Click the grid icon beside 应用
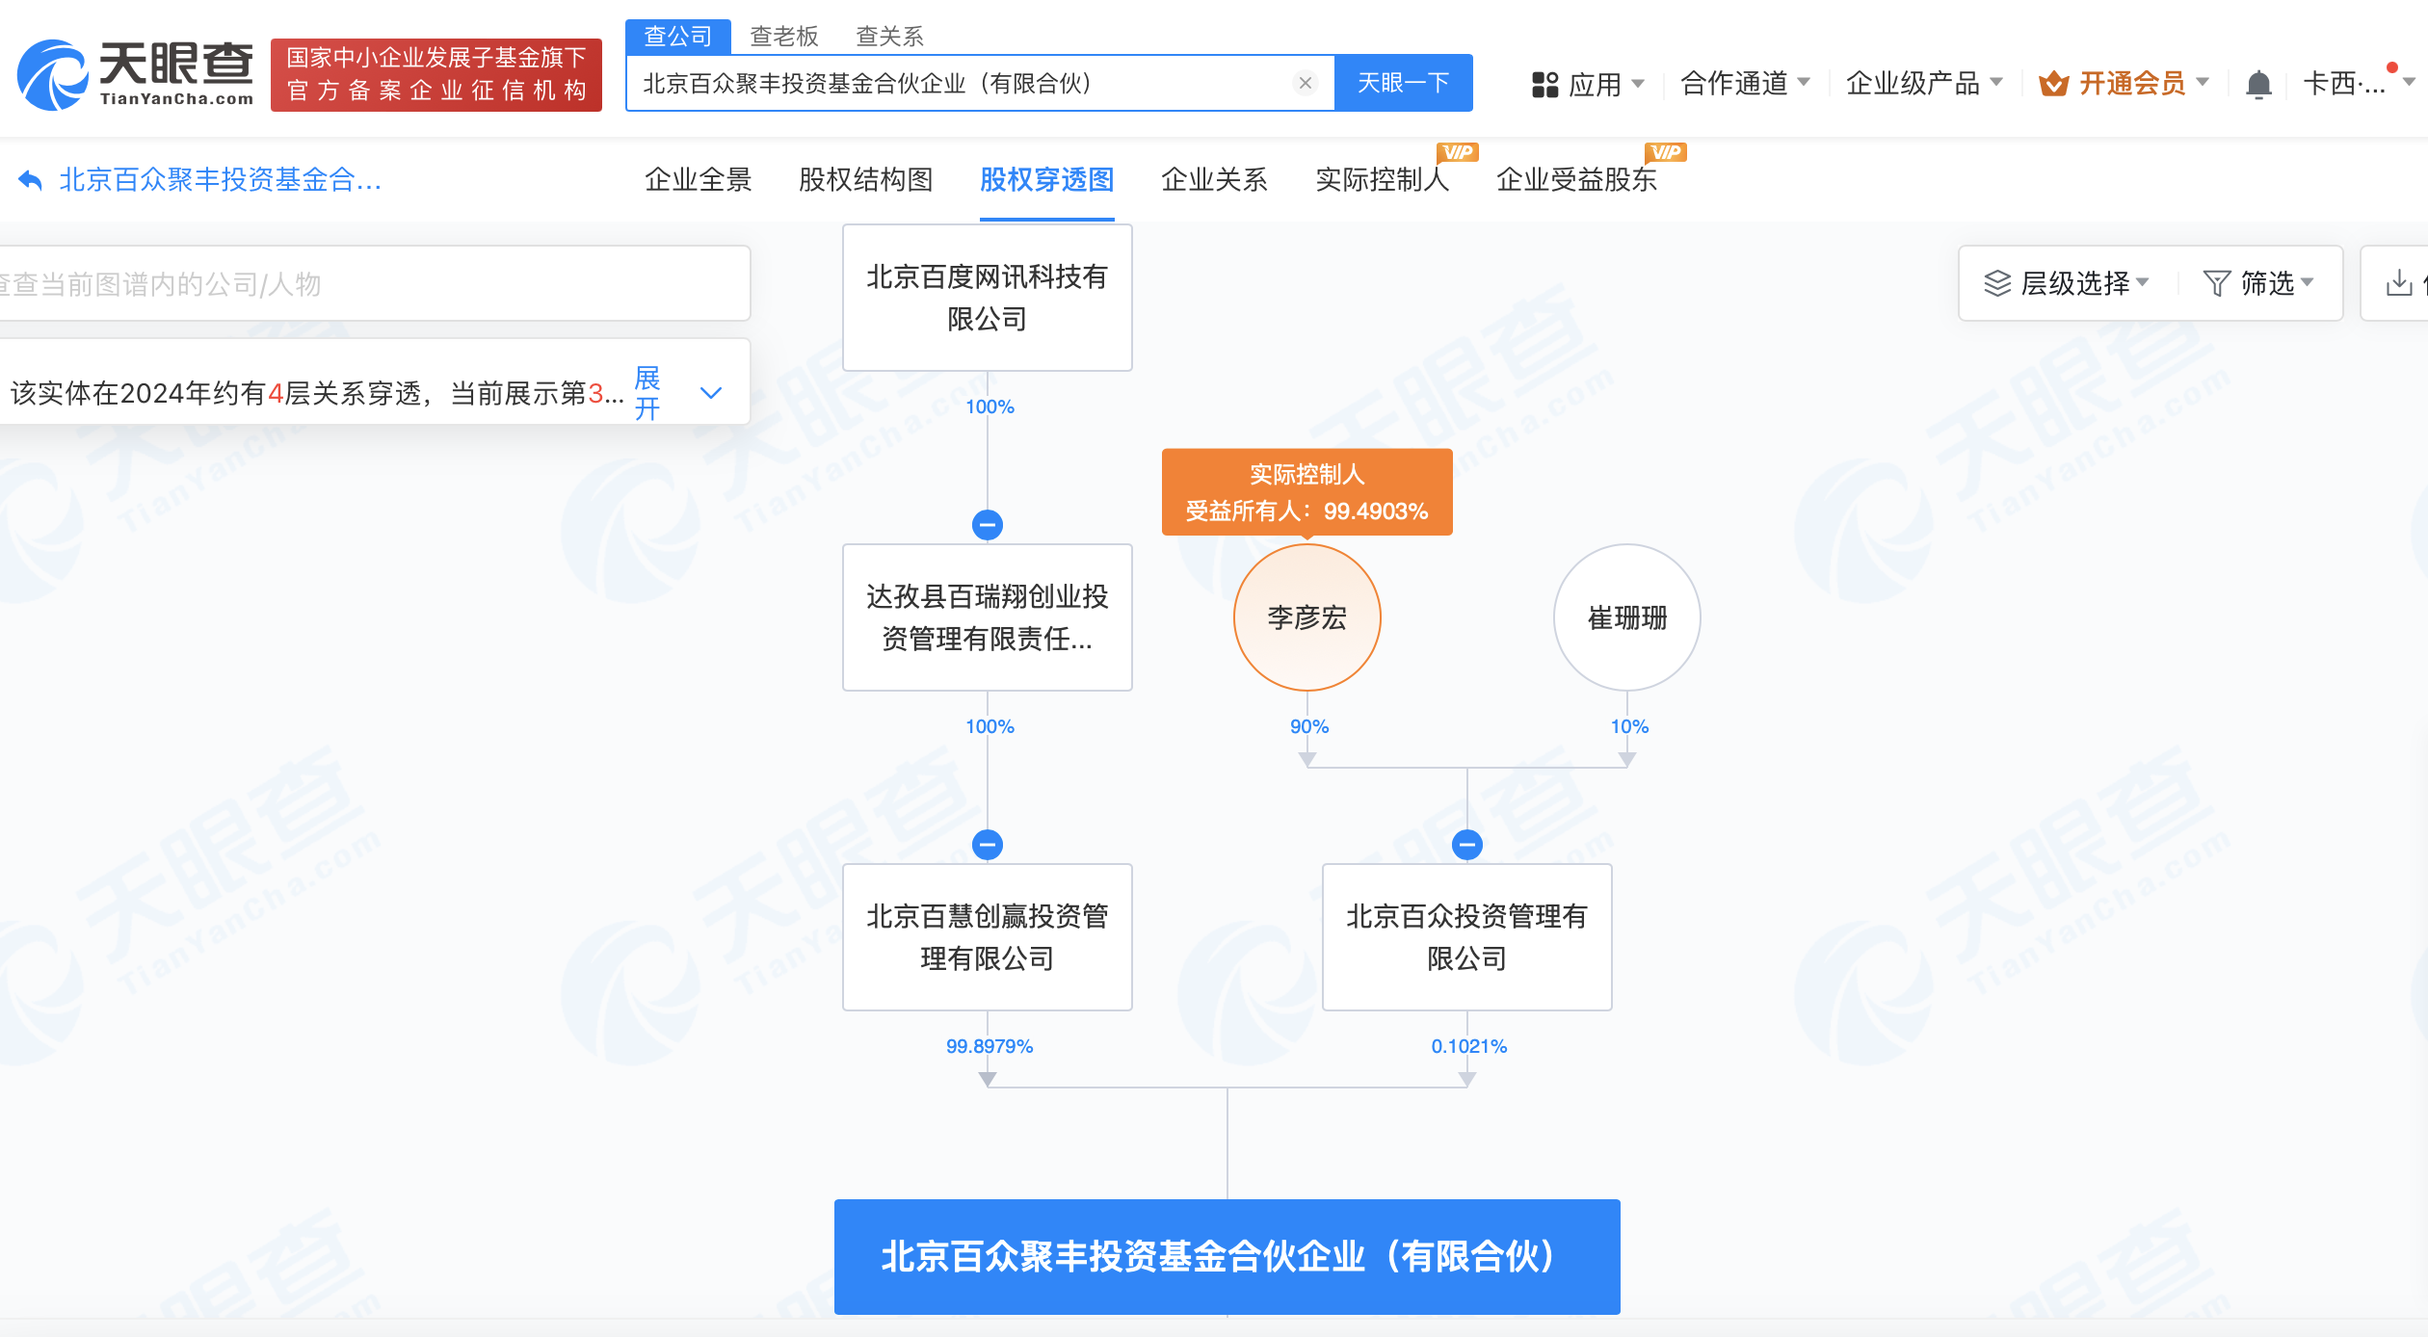This screenshot has width=2428, height=1337. pos(1544,84)
